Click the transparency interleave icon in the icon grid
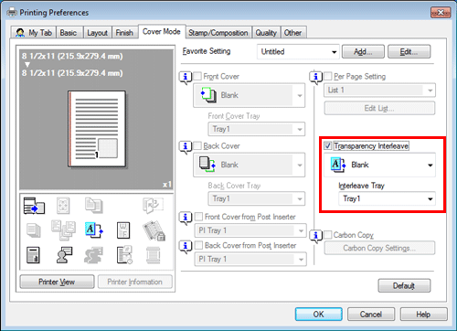The height and width of the screenshot is (331, 457). 94,230
